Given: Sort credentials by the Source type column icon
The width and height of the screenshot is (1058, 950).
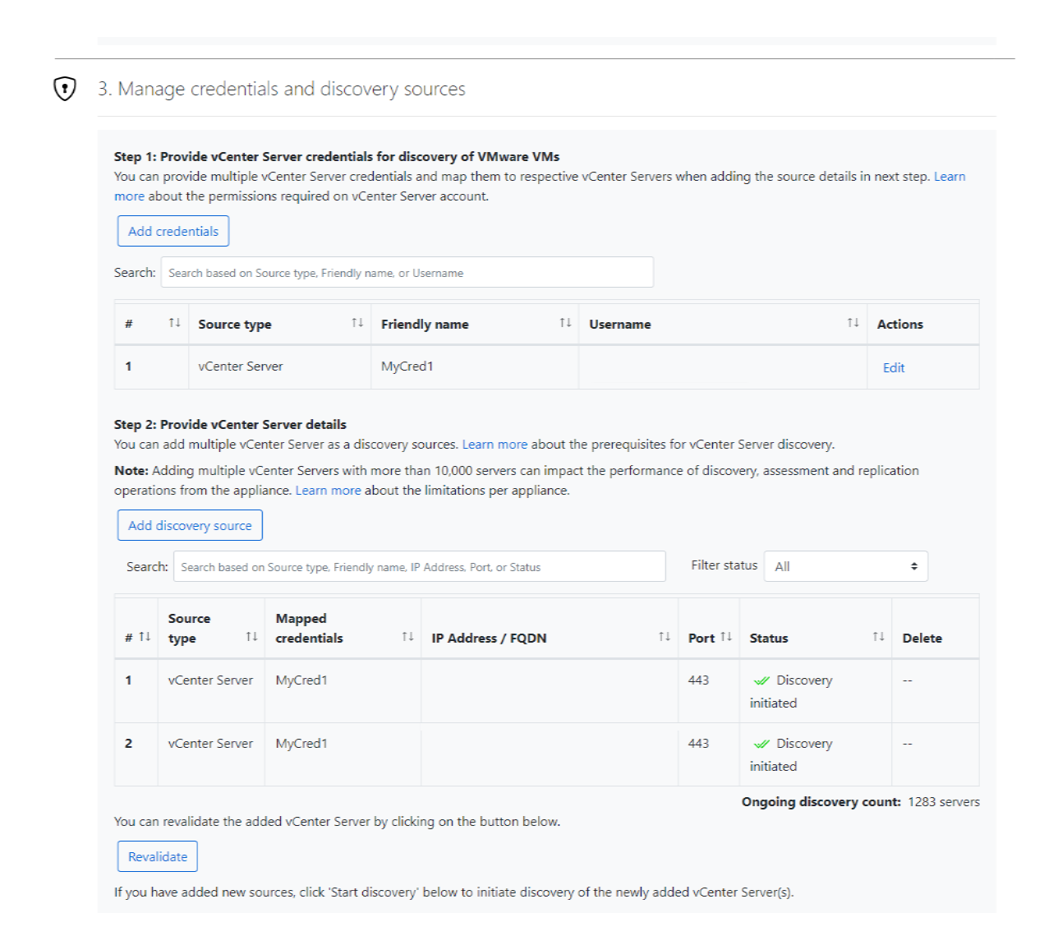Looking at the screenshot, I should pyautogui.click(x=356, y=323).
